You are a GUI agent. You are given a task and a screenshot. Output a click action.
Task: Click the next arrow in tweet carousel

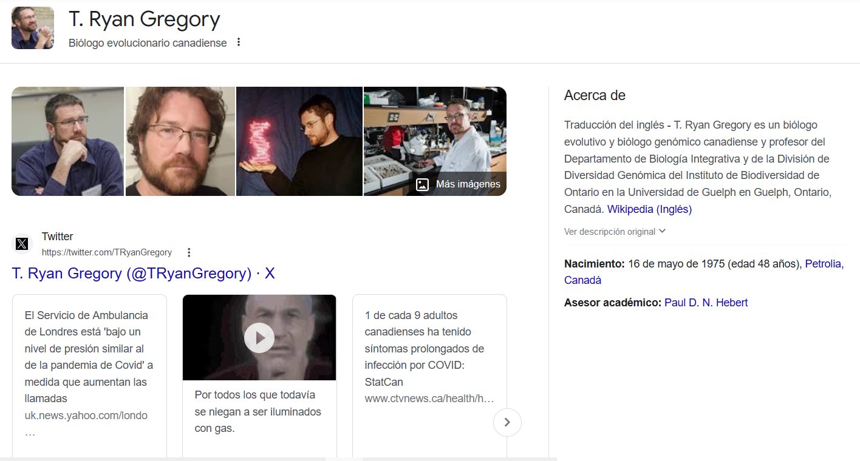(x=507, y=422)
